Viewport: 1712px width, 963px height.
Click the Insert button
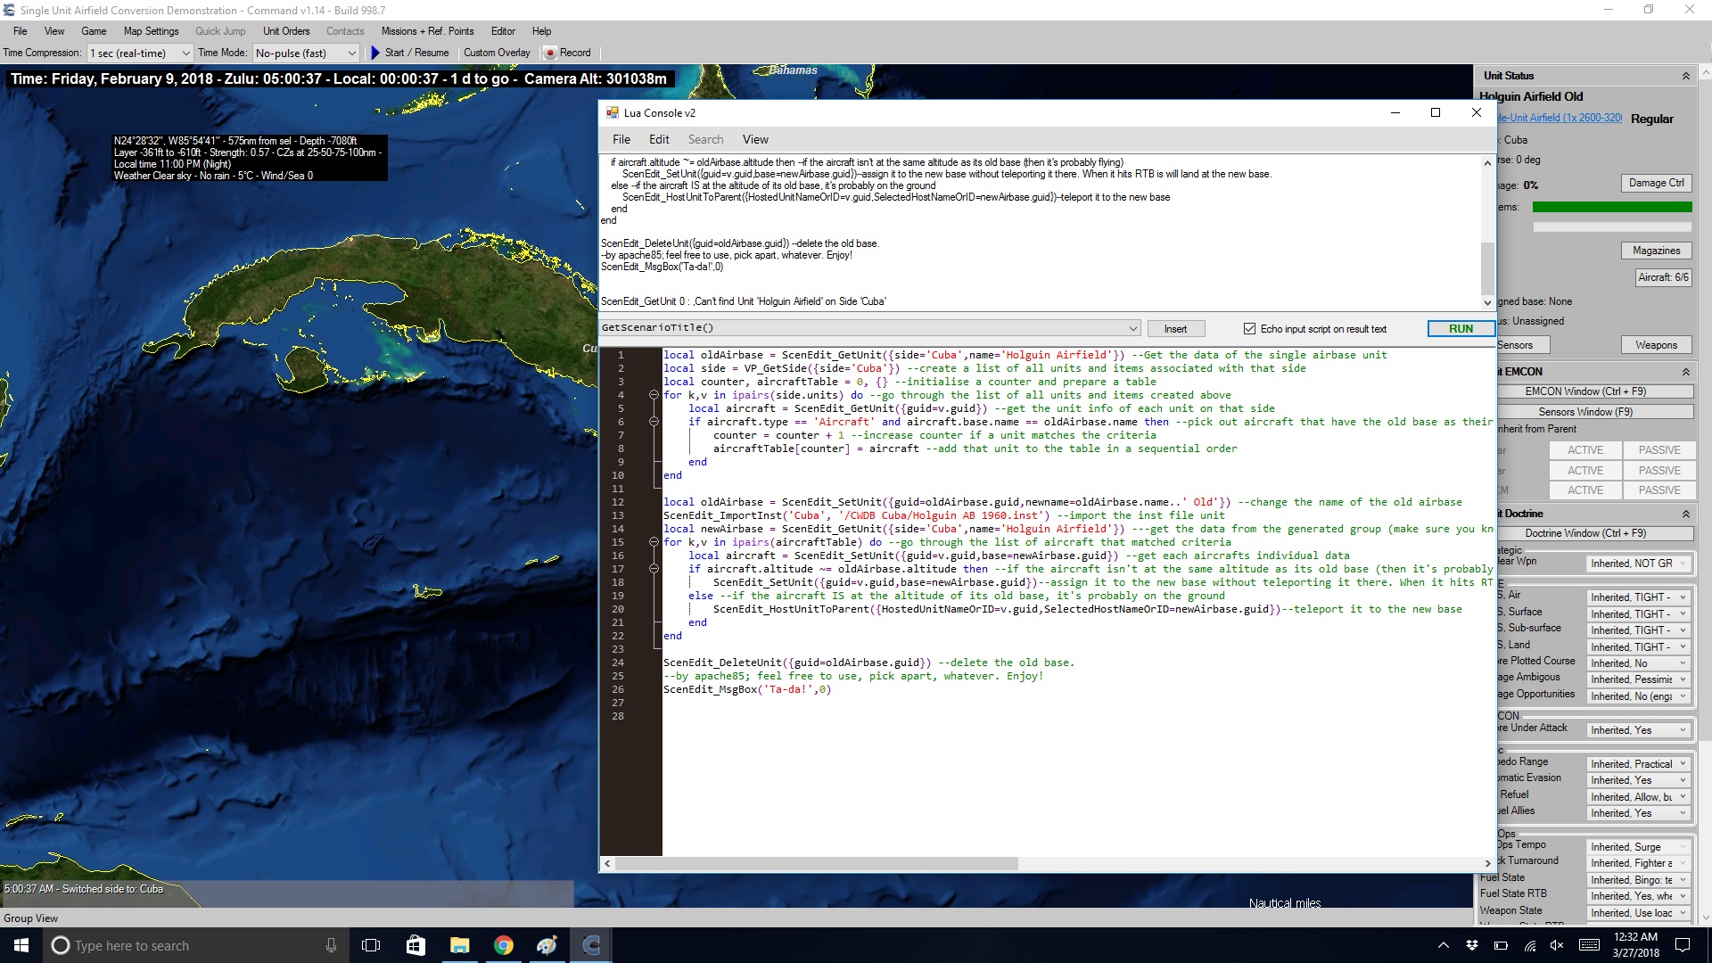[x=1175, y=329]
